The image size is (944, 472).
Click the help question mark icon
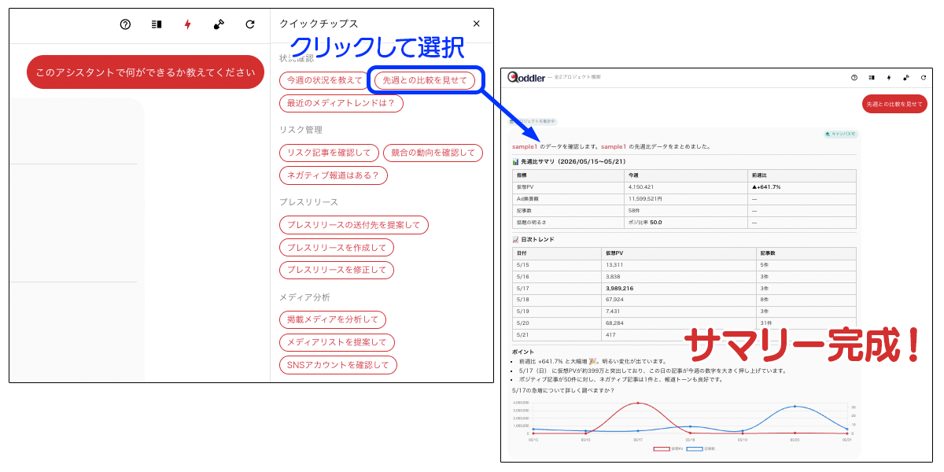pos(125,24)
